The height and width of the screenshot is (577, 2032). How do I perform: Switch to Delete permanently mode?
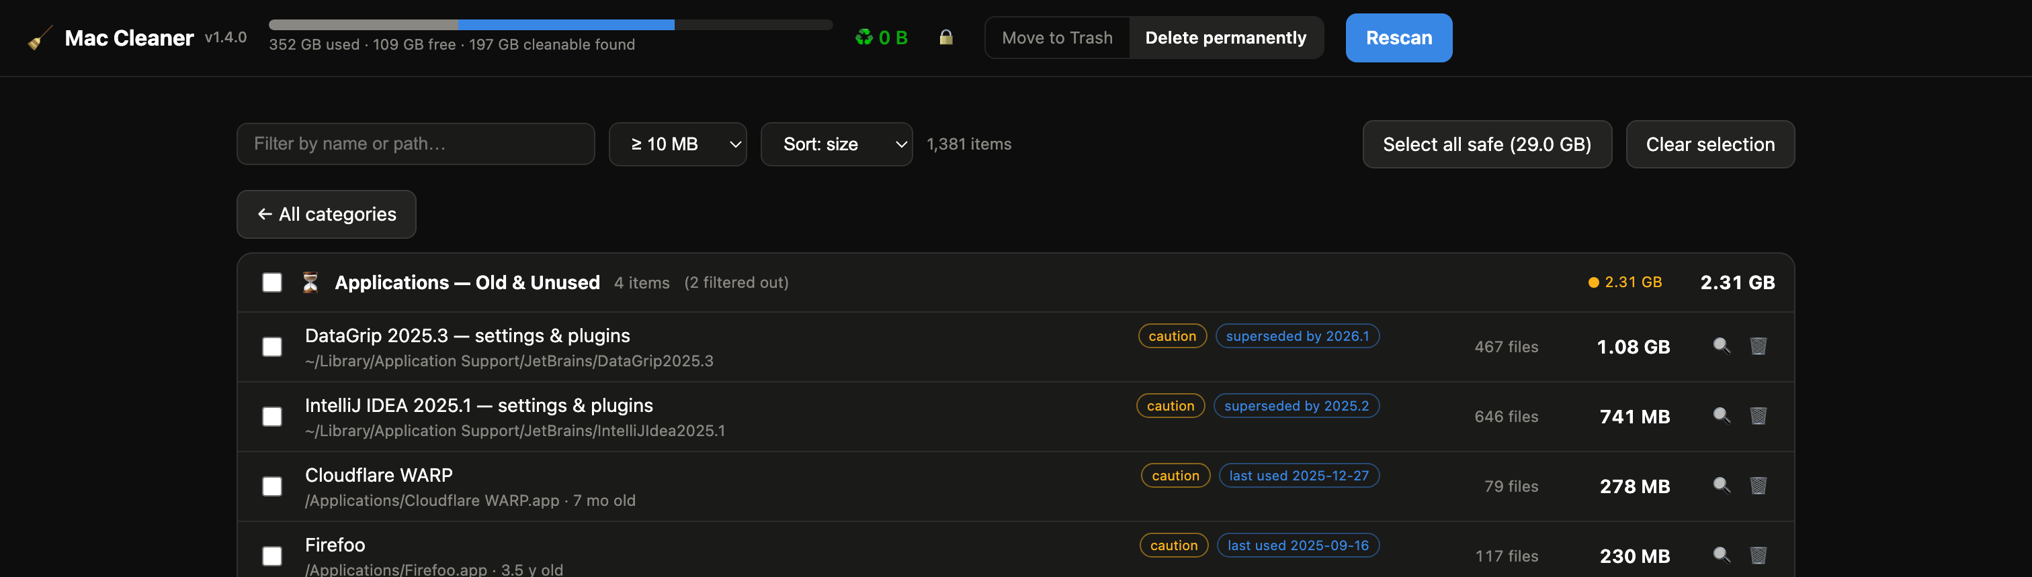(1225, 38)
